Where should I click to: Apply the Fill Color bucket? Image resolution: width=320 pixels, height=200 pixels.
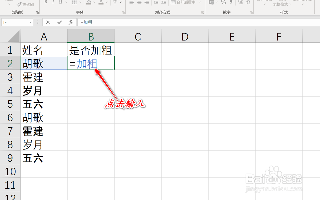[x=89, y=2]
